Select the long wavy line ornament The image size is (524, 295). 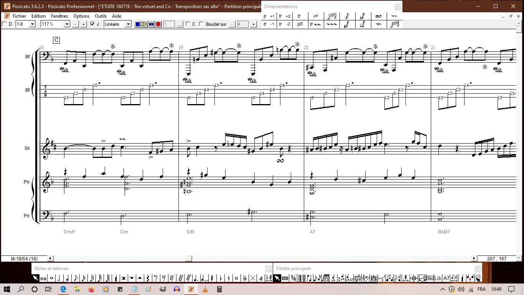(x=332, y=24)
